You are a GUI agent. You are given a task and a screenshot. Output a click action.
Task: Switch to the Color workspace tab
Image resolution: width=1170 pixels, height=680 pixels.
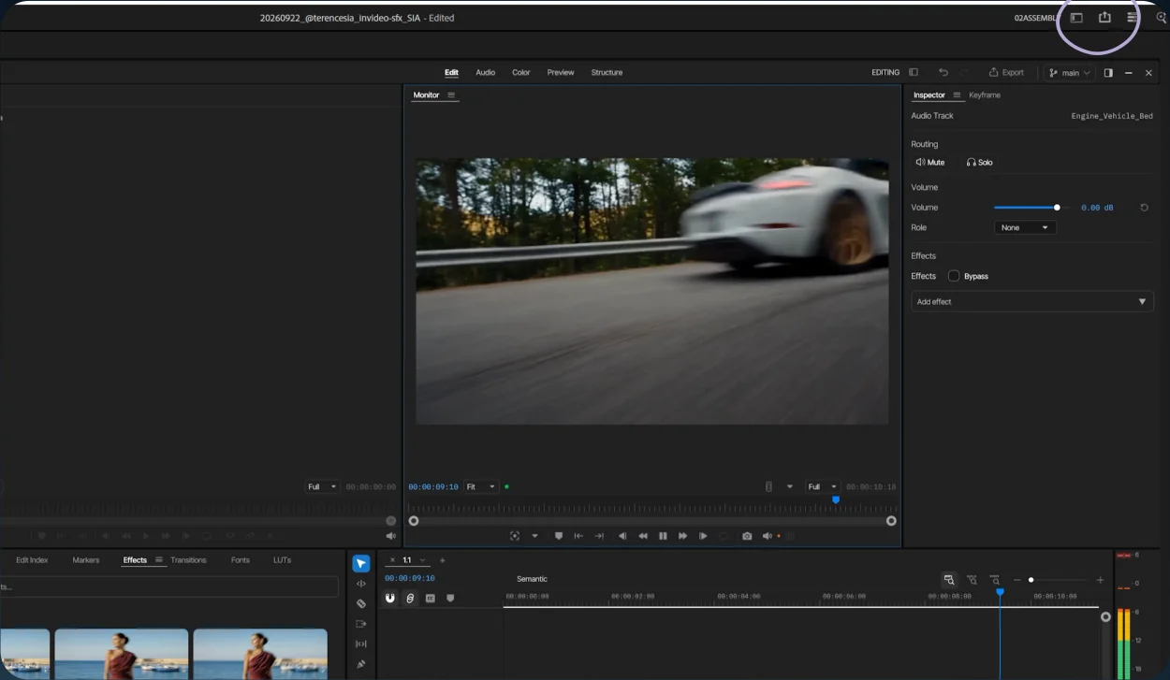521,72
